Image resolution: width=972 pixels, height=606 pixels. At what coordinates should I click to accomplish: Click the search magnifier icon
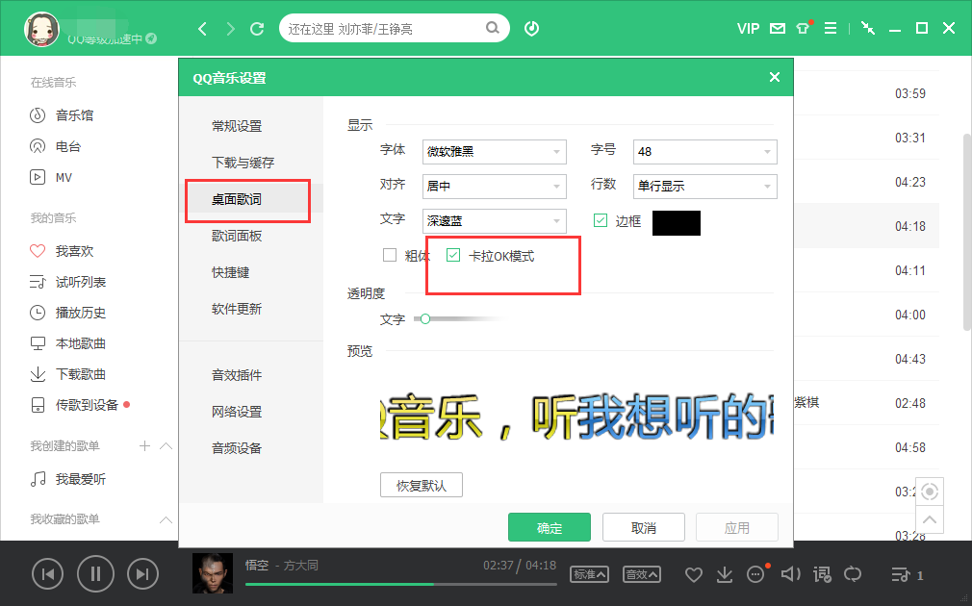492,28
